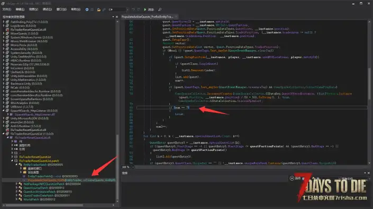Viewport: 373px width, 209px height.
Task: Click the undo toolbar icon
Action: tap(133, 9)
